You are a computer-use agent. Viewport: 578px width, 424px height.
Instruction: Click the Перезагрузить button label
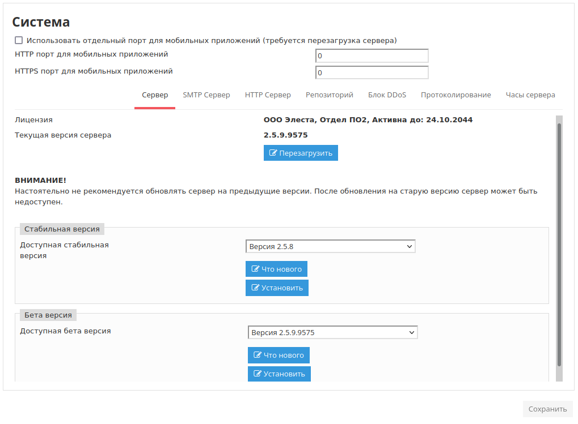(306, 153)
